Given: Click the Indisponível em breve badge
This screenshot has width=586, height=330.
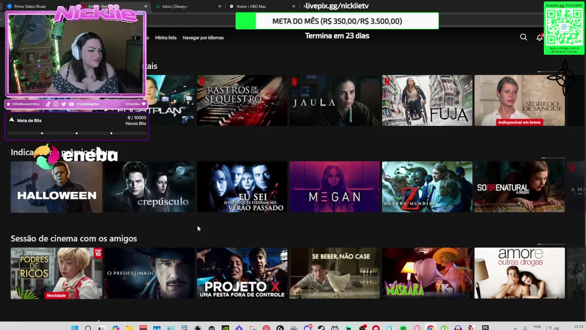Looking at the screenshot, I should 520,122.
